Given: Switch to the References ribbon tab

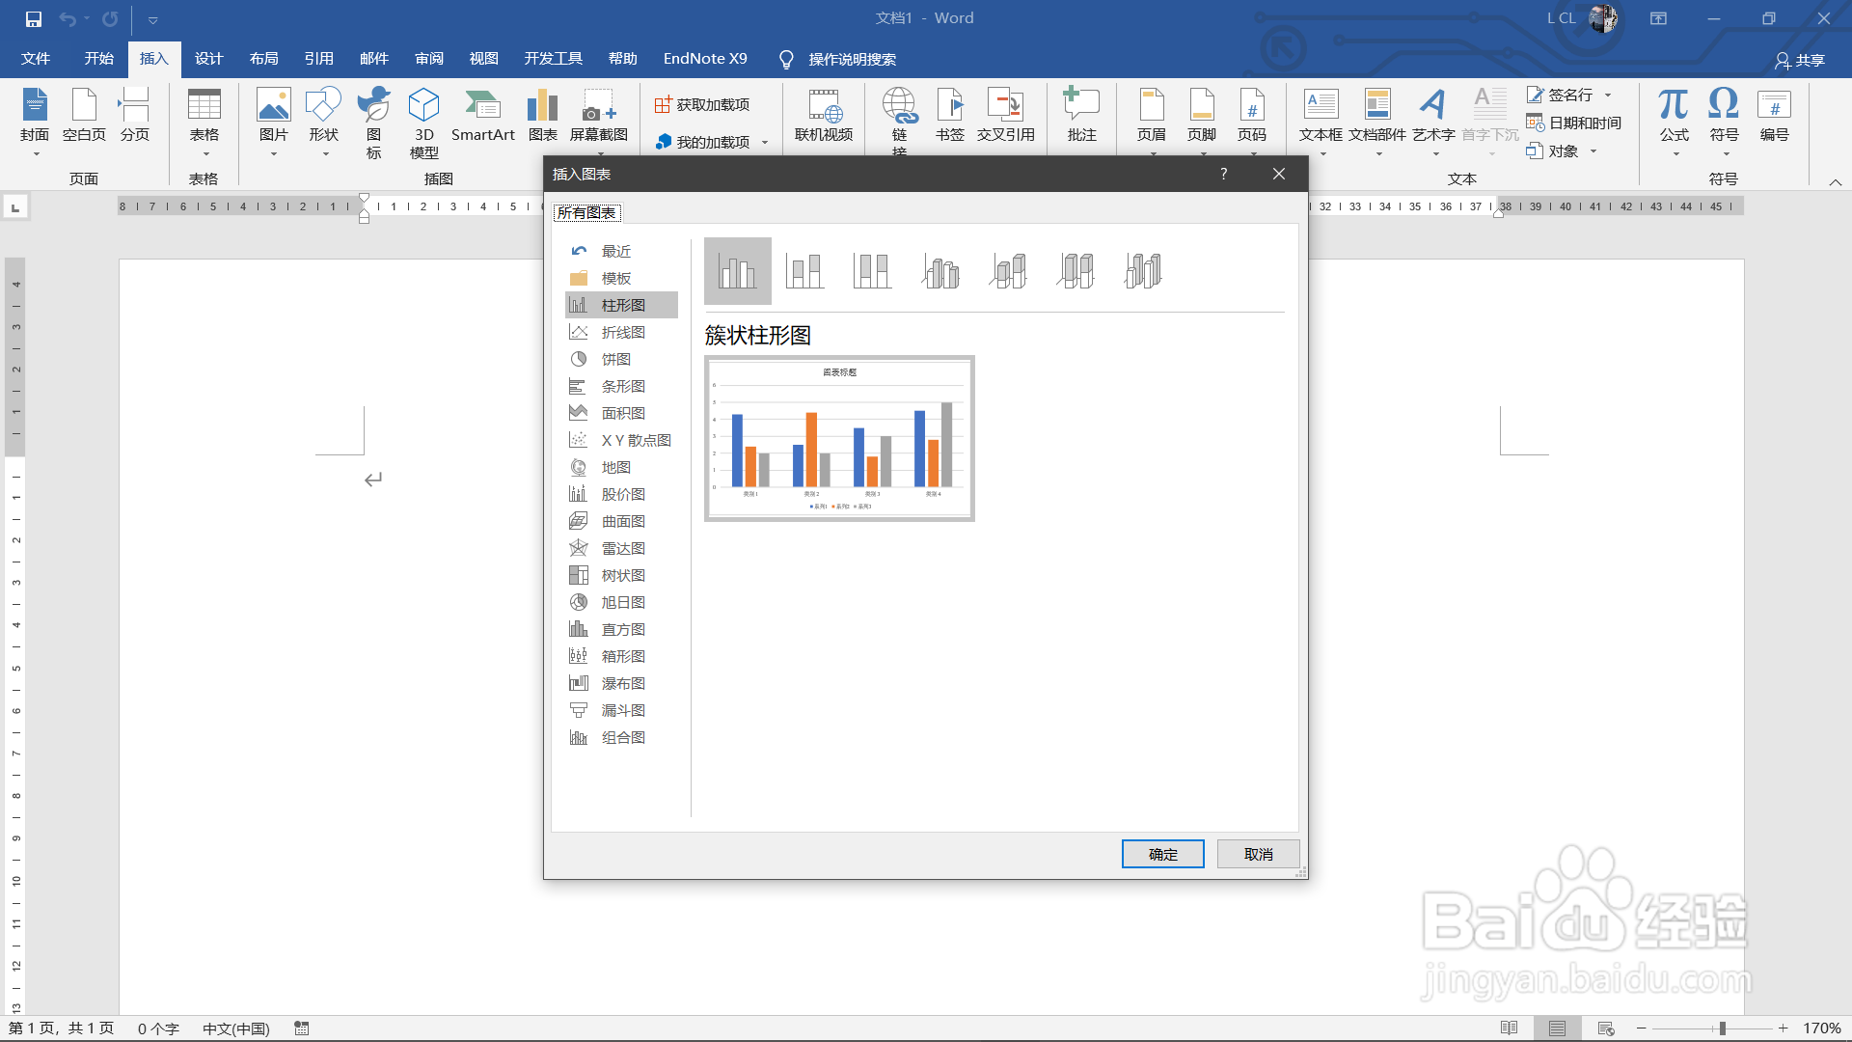Looking at the screenshot, I should 318,59.
